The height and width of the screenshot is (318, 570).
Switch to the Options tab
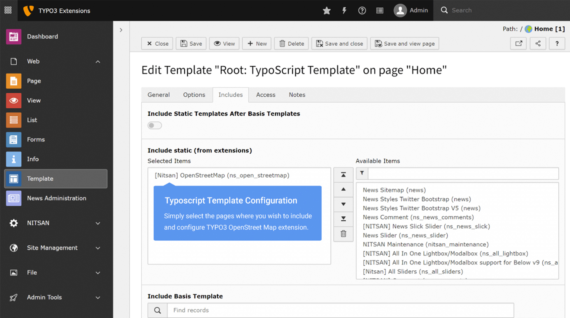click(194, 95)
